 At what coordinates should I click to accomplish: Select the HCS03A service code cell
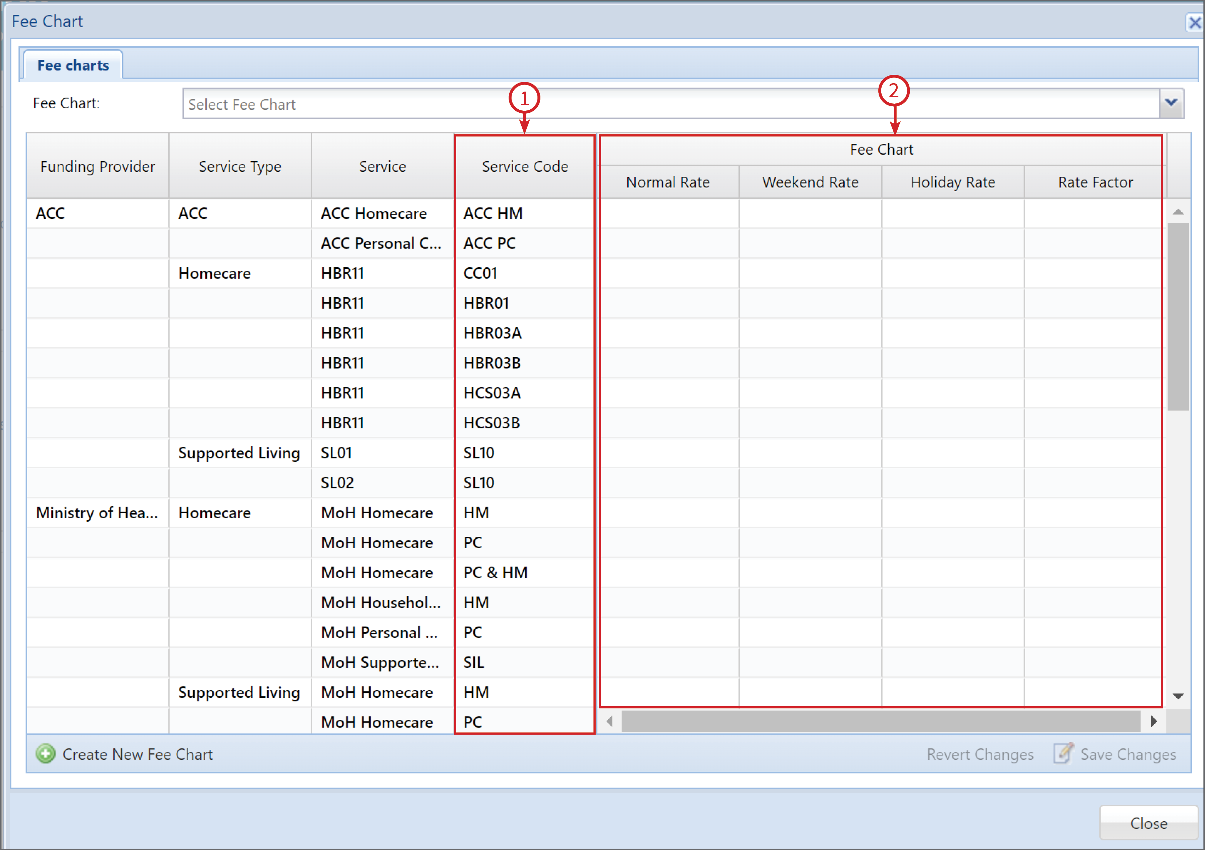[525, 392]
